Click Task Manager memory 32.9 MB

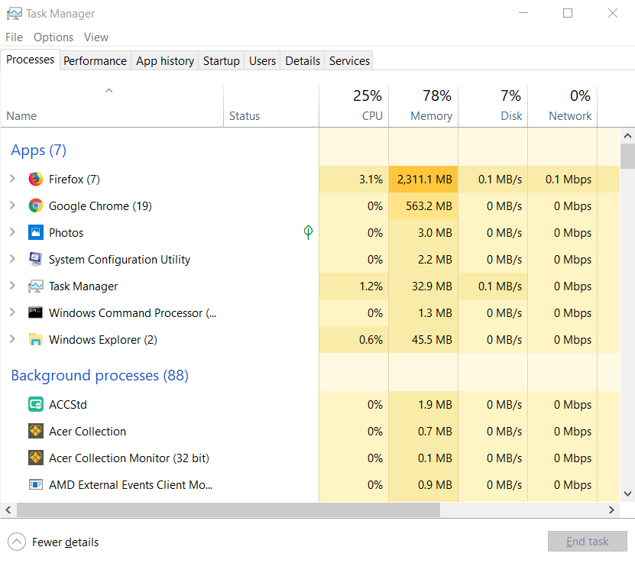(x=432, y=286)
